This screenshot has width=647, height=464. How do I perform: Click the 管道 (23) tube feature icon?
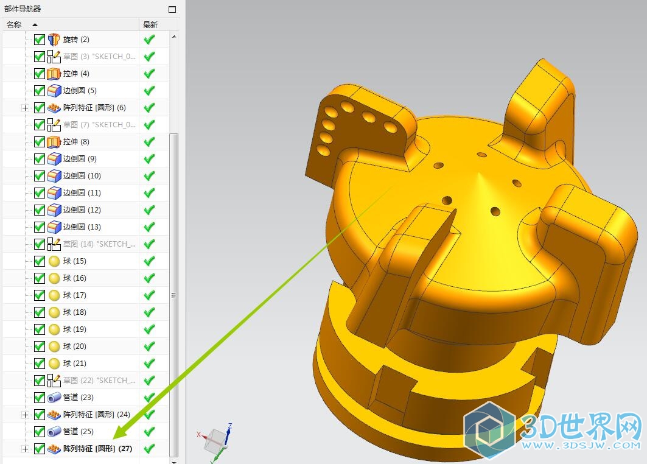tap(54, 398)
